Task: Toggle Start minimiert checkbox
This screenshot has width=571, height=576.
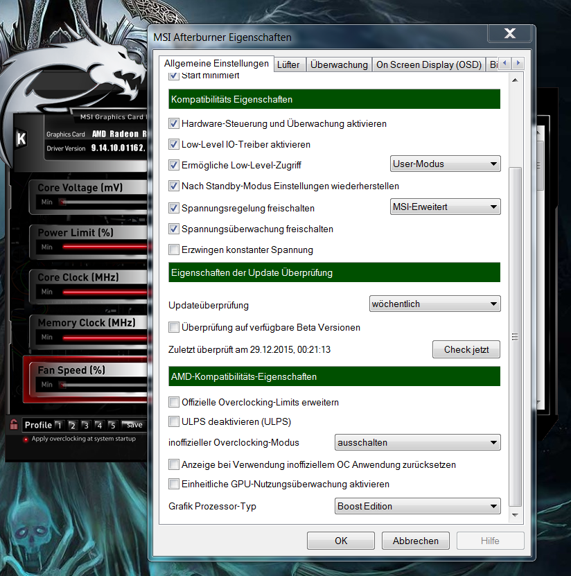Action: (174, 76)
